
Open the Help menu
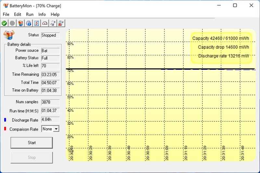tap(55, 14)
